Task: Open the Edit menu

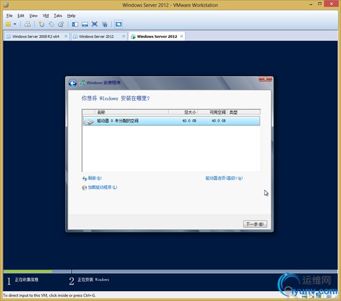Action: click(21, 15)
